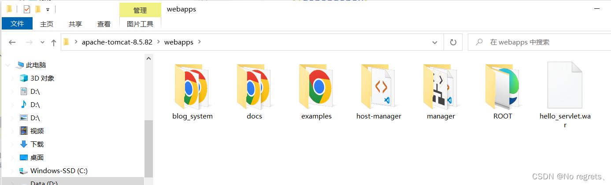Viewport: 611px width, 185px height.
Task: Click the blog_system folder name label
Action: [193, 116]
